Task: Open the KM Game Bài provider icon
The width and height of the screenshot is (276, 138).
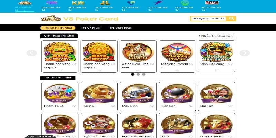Action: pyautogui.click(x=78, y=3)
